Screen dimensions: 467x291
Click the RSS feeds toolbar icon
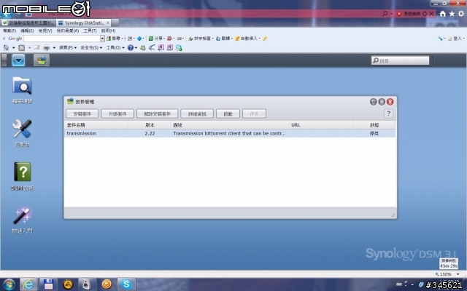tap(22, 47)
